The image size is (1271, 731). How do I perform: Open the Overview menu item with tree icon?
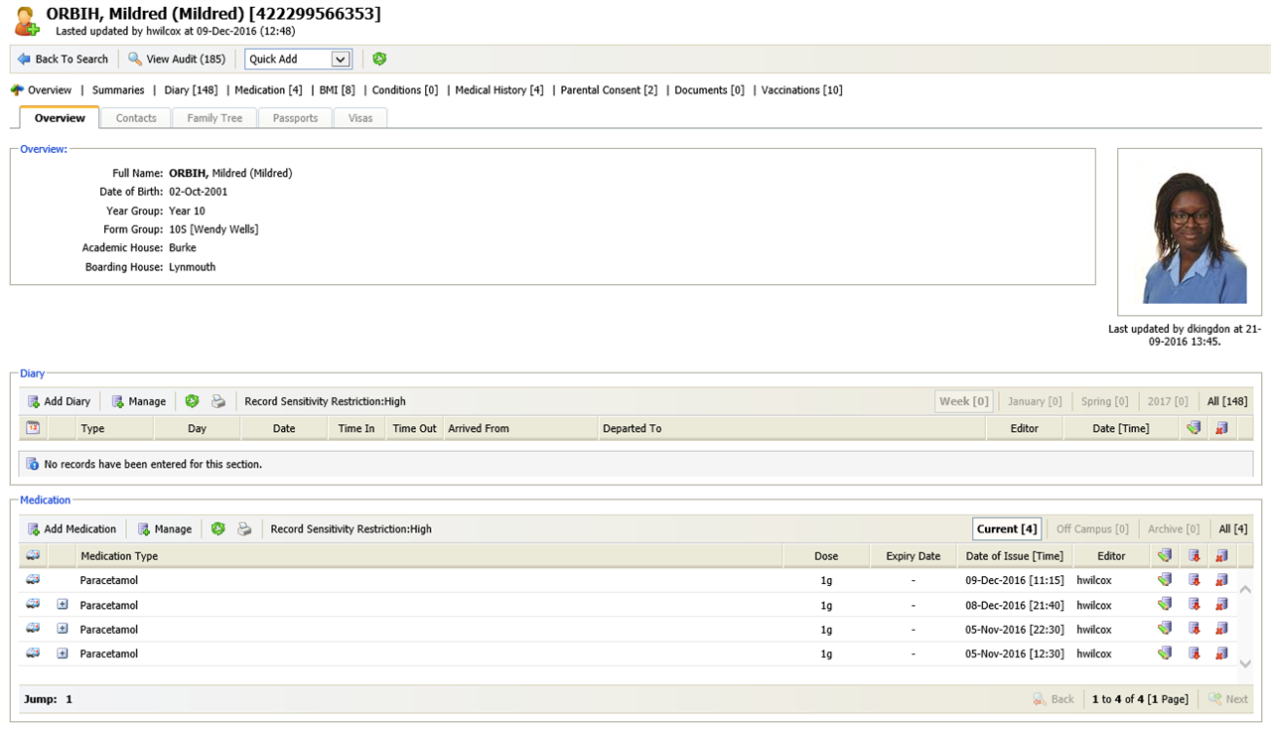pyautogui.click(x=41, y=89)
